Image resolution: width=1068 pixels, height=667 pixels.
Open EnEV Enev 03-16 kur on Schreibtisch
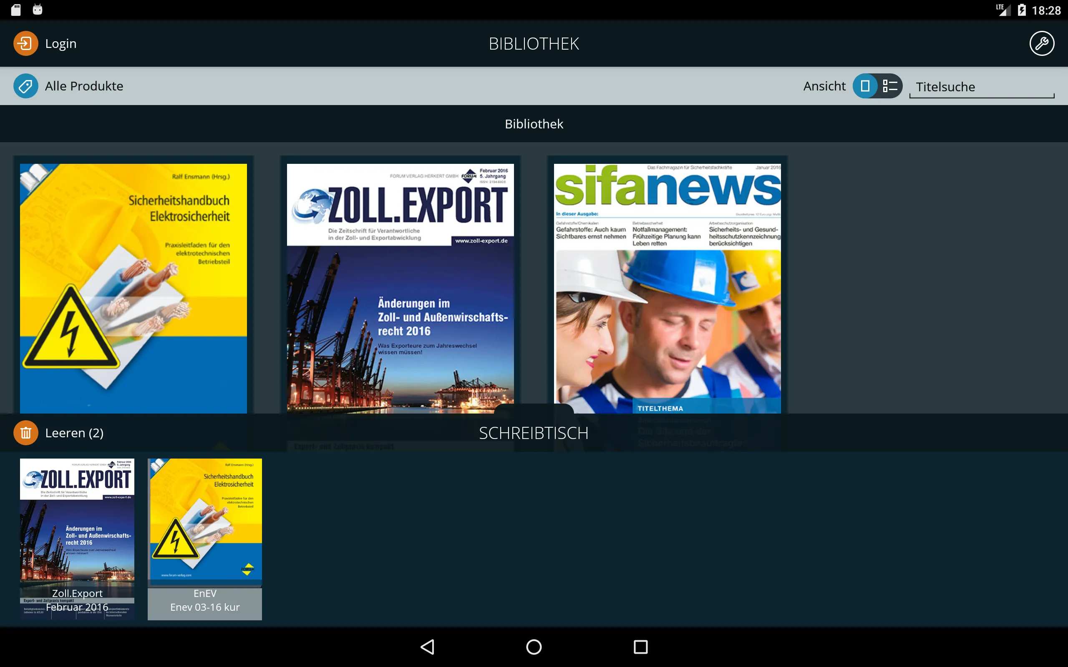[x=205, y=539]
